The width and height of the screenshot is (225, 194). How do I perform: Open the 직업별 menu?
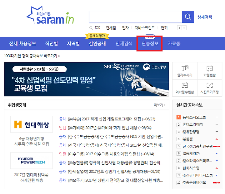52,43
